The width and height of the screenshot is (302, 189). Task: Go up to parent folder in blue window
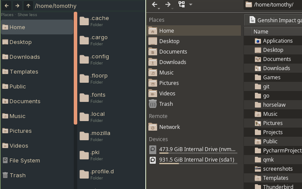pyautogui.click(x=28, y=6)
